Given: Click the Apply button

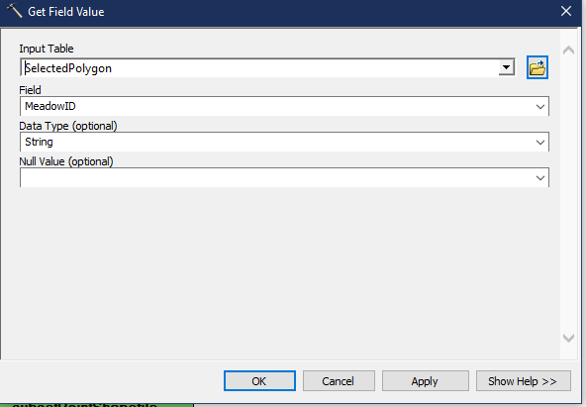Looking at the screenshot, I should click(425, 381).
